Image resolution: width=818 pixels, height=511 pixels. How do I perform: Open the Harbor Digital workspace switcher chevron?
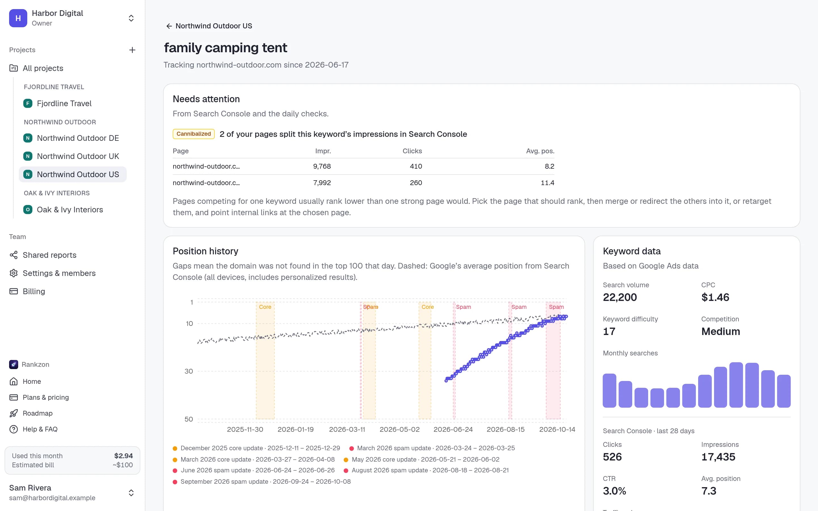[x=131, y=18]
